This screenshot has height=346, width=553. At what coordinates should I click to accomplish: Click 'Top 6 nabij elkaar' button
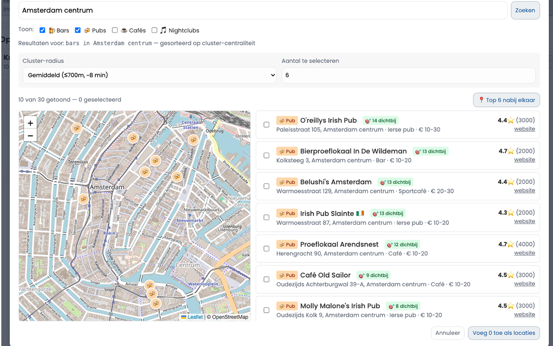tap(506, 100)
